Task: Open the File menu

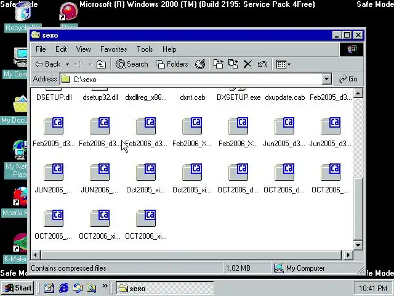Action: pyautogui.click(x=41, y=49)
